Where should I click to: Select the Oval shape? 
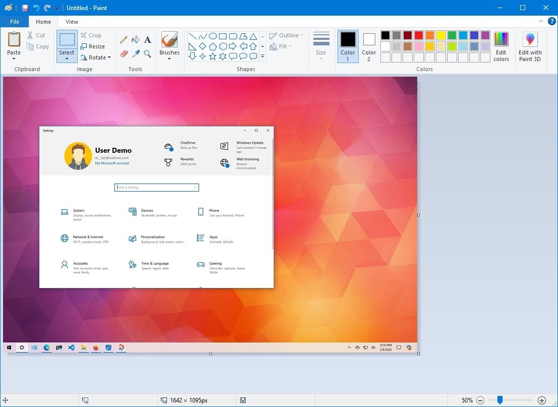pos(213,35)
